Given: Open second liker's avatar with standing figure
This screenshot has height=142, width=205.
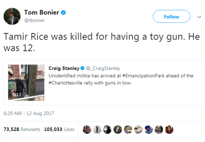Looking at the screenshot, I should 97,129.
